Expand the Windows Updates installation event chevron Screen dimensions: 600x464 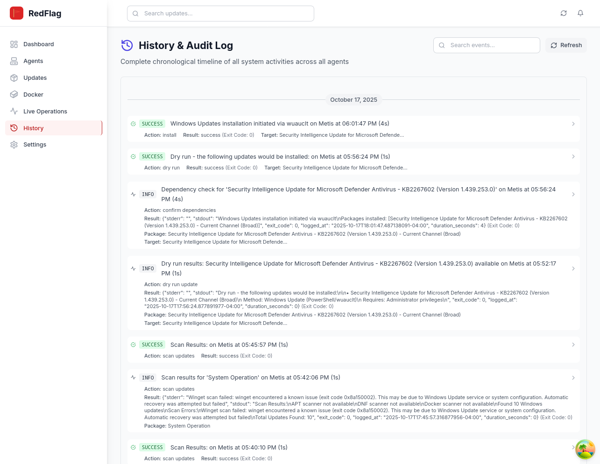click(573, 124)
